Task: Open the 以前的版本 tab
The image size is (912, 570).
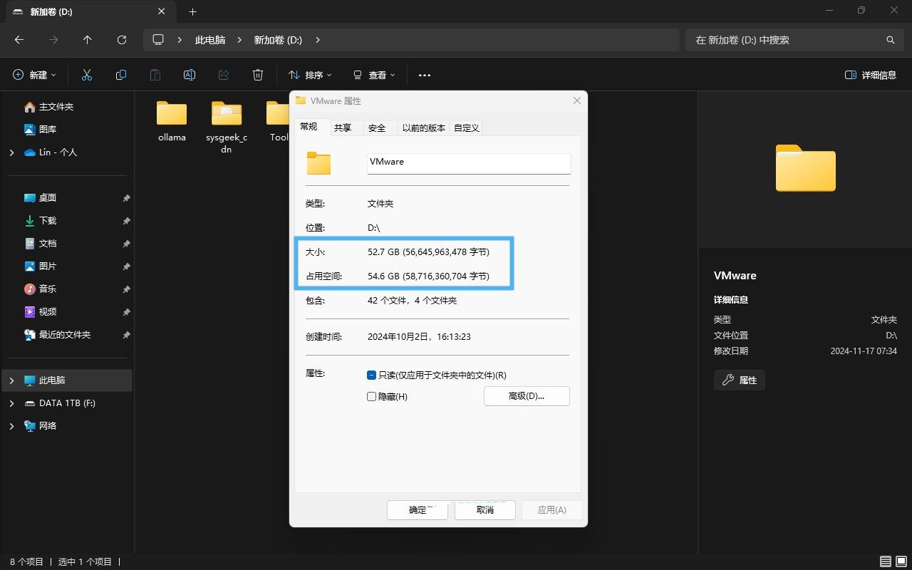Action: 423,128
